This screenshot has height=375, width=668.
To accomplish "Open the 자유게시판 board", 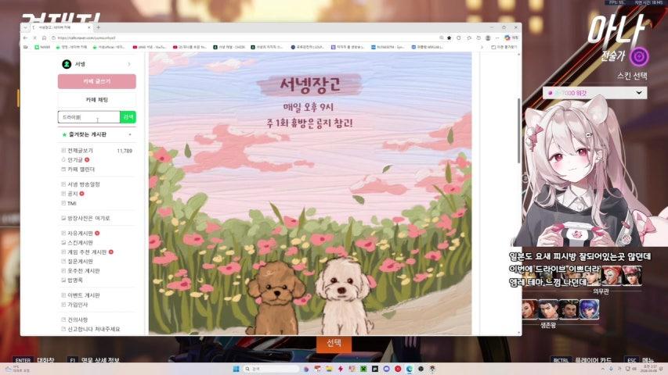I will [80, 233].
